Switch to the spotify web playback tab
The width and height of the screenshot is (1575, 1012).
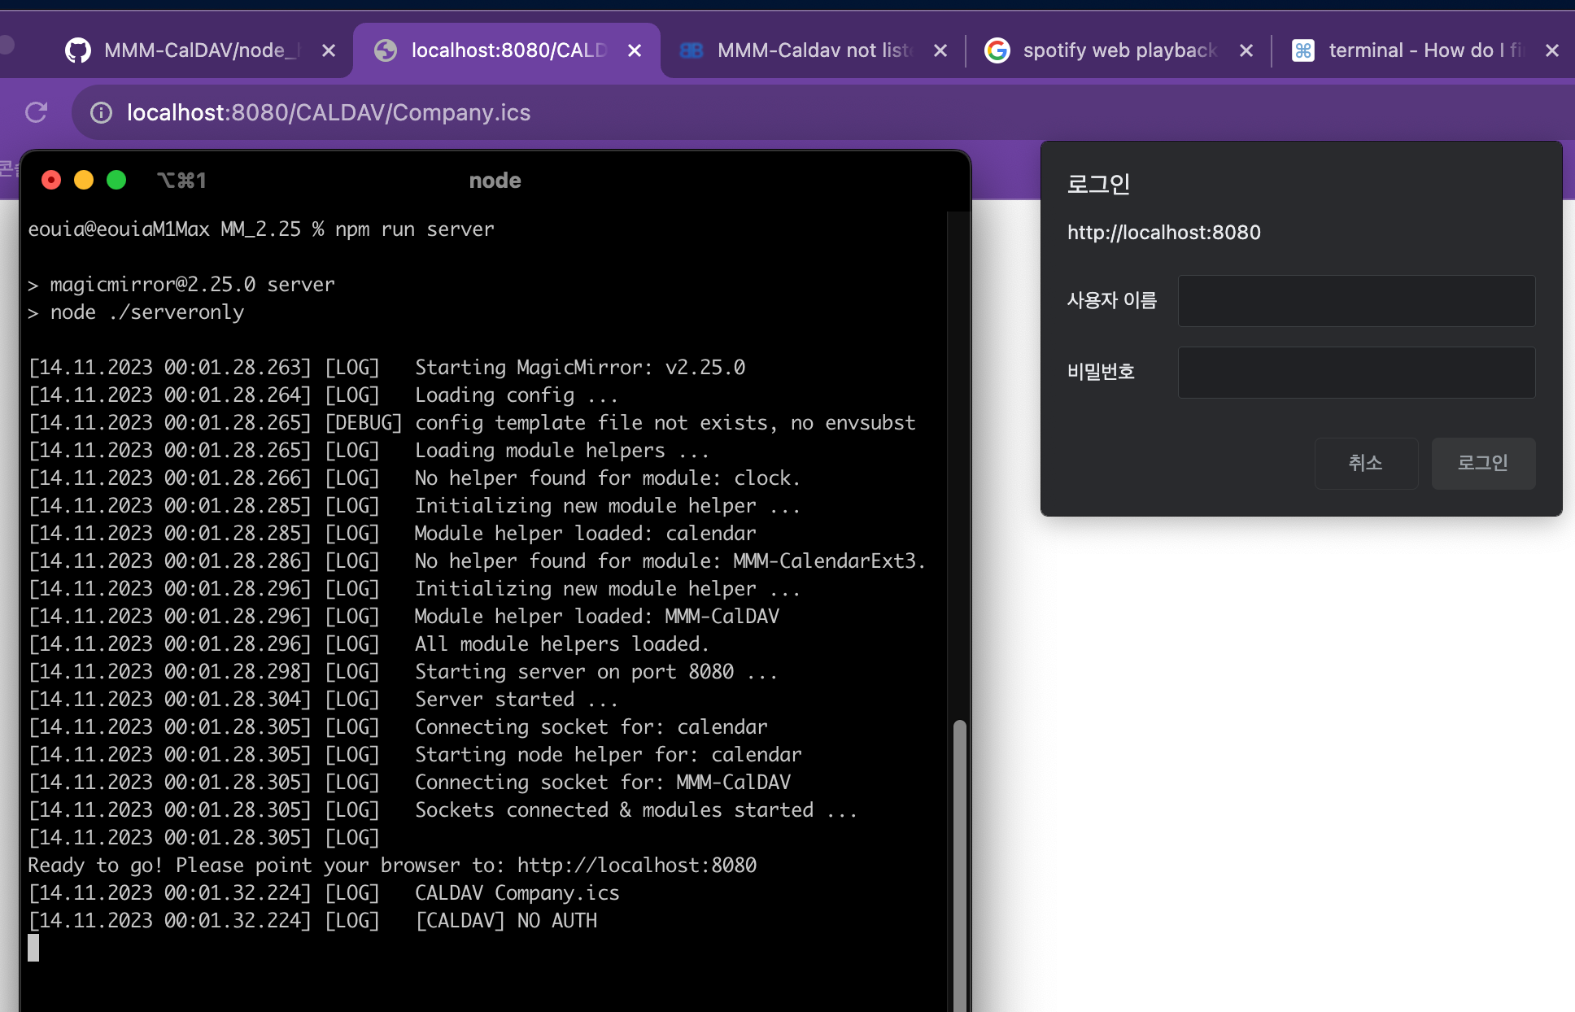(x=1119, y=50)
